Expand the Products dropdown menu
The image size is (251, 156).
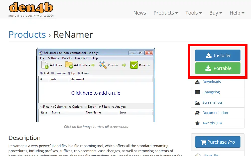[166, 13]
